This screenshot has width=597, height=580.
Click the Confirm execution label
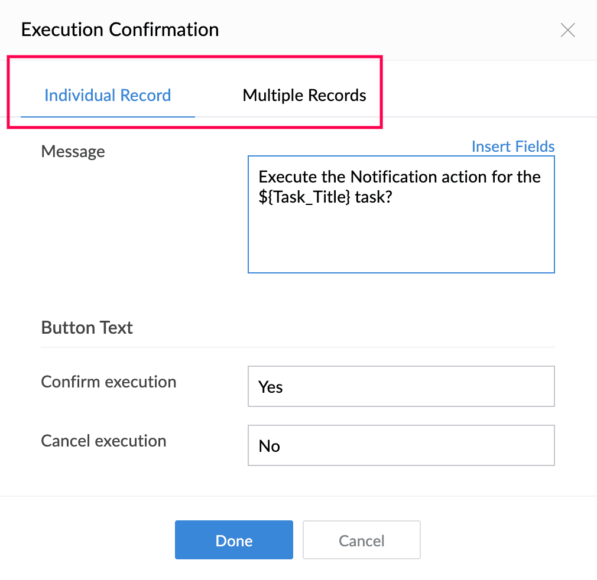(x=109, y=382)
